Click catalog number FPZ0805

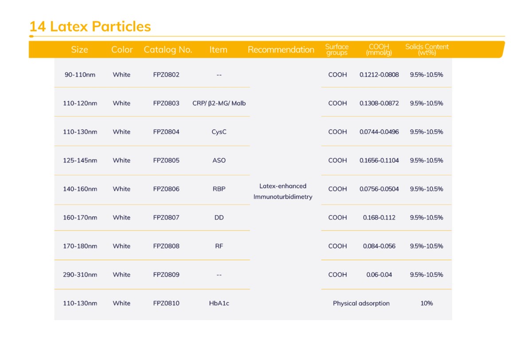pos(166,160)
